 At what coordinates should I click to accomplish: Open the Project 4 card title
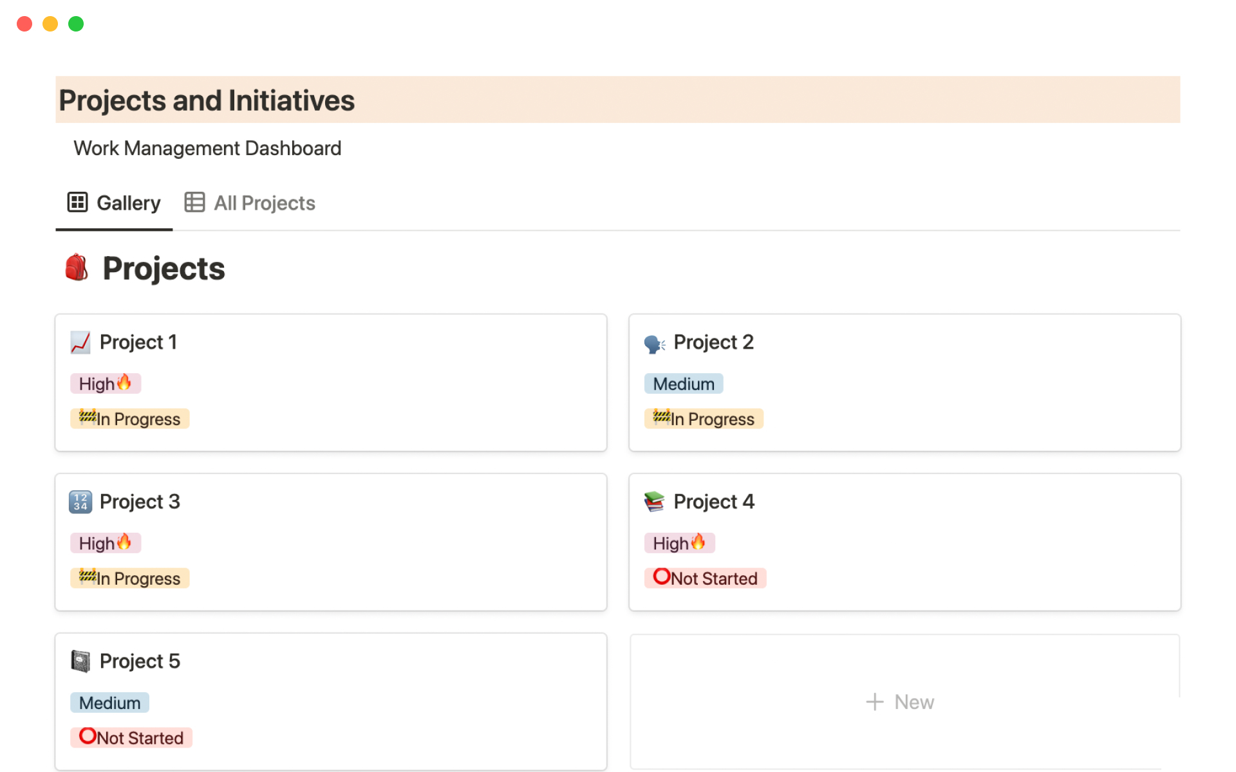[713, 502]
